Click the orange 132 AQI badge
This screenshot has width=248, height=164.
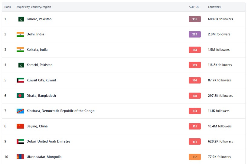click(194, 157)
